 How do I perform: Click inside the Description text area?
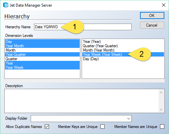82,101
